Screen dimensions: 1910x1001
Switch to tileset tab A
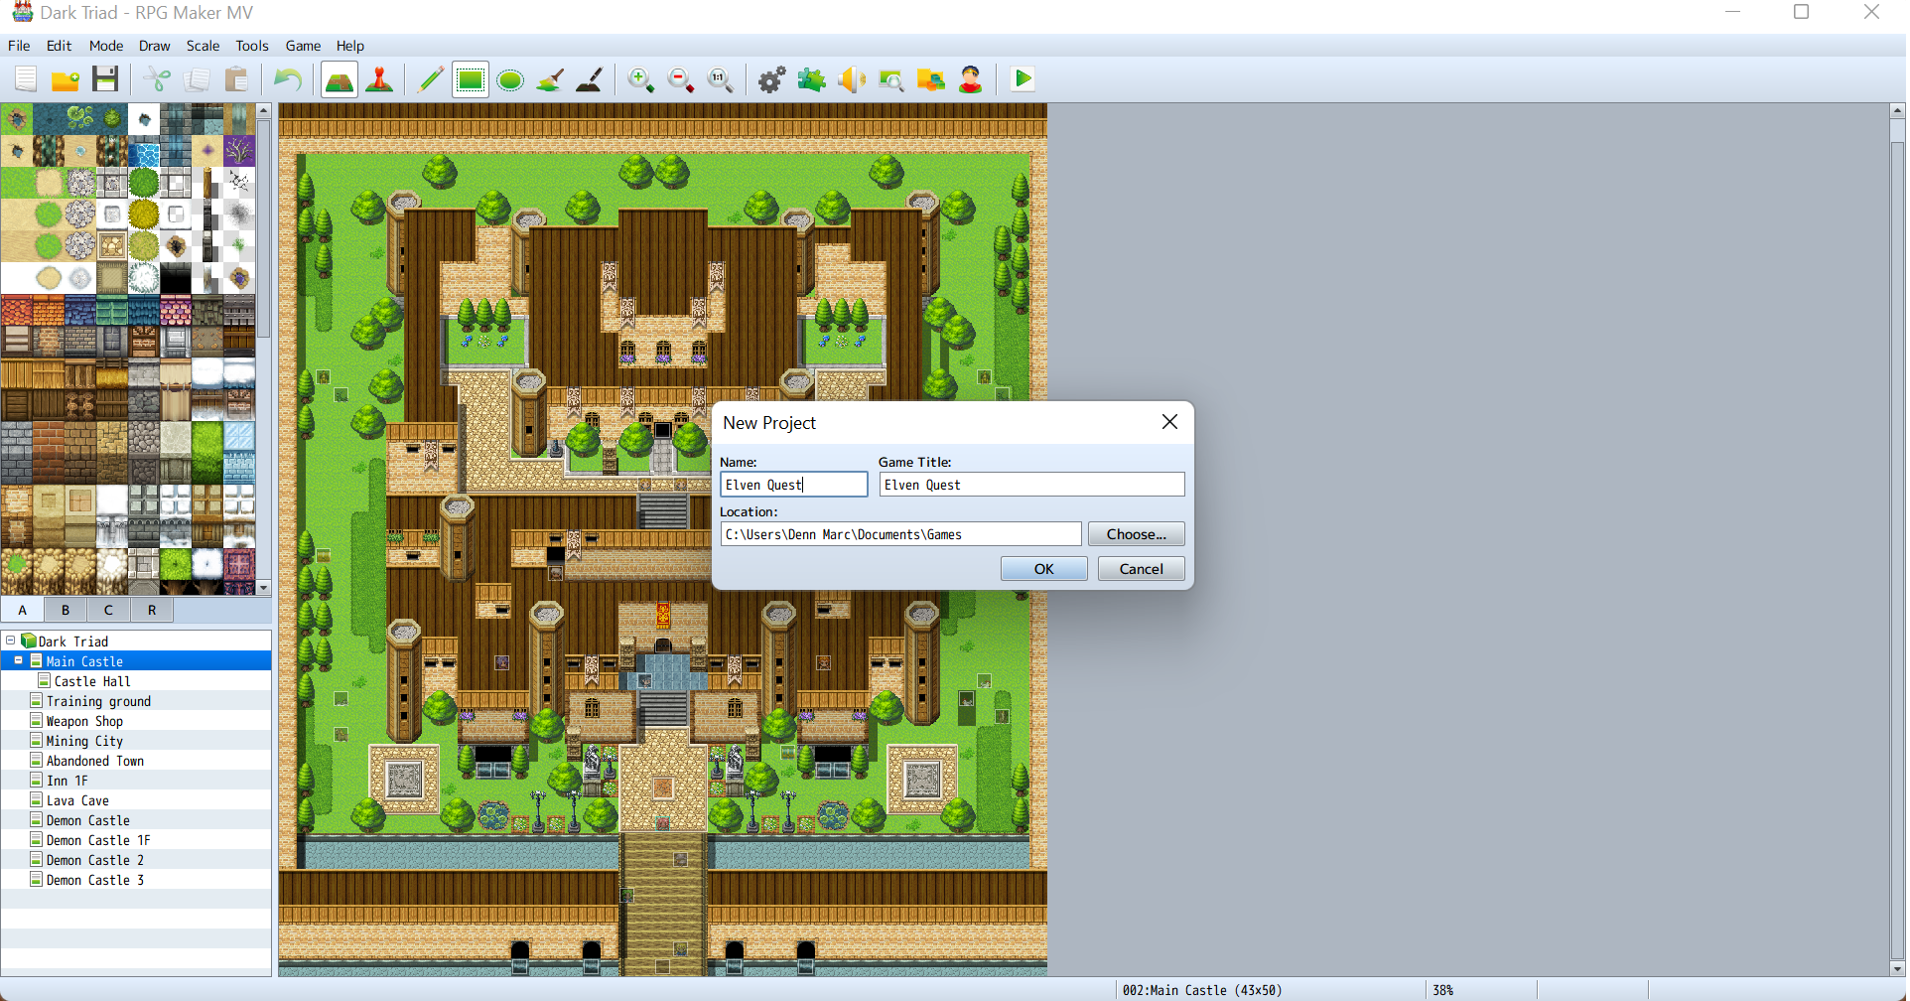tap(22, 610)
